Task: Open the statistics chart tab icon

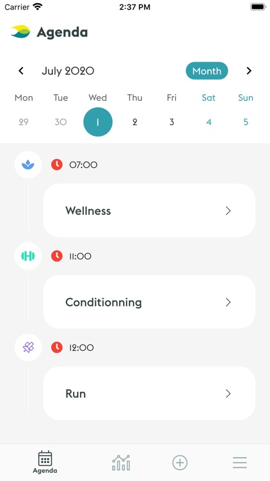Action: 121,462
